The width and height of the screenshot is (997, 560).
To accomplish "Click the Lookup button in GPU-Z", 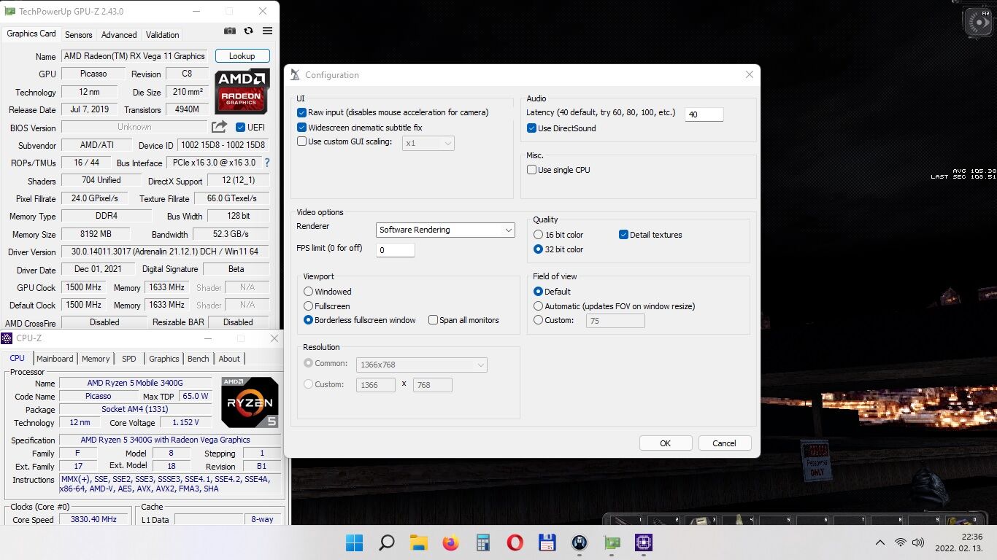I will point(242,56).
